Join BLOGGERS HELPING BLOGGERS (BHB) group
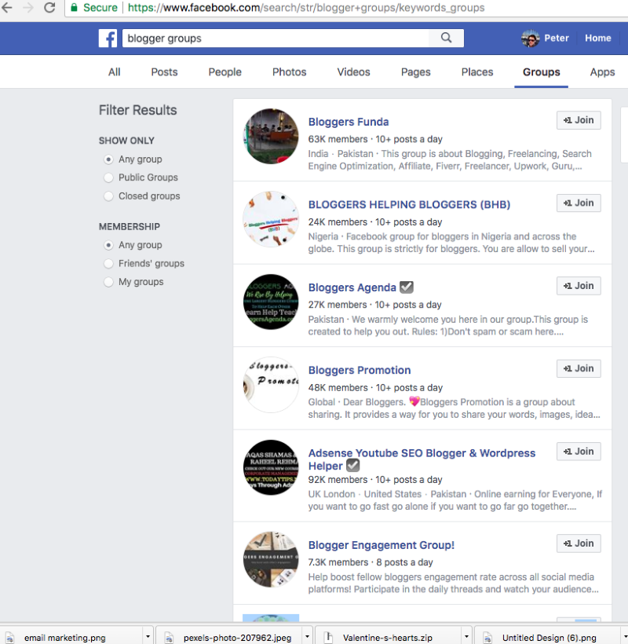 coord(579,203)
